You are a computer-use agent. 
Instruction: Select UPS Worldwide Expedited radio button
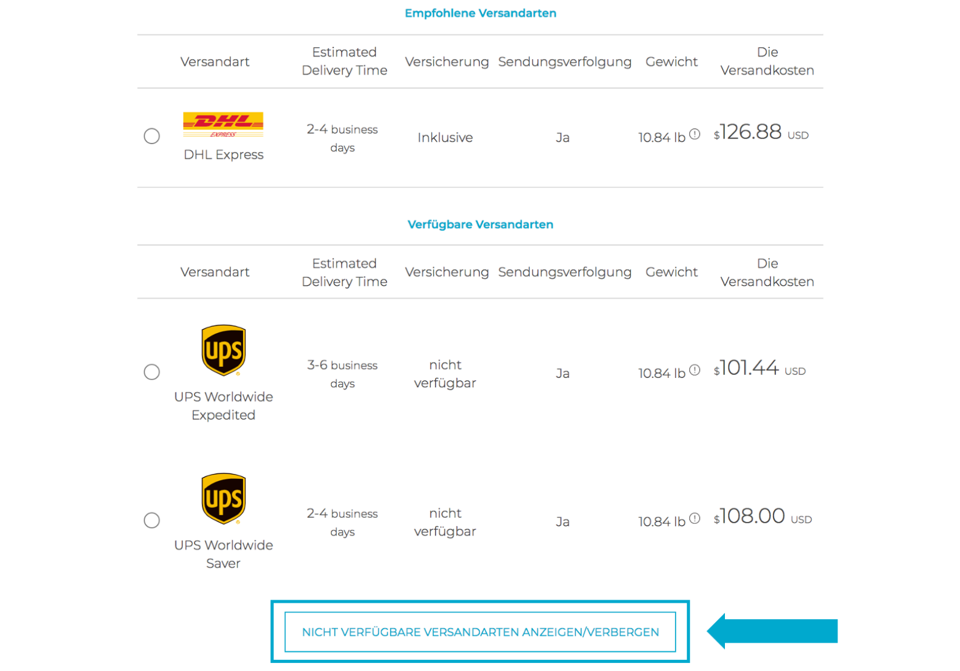[x=151, y=372]
